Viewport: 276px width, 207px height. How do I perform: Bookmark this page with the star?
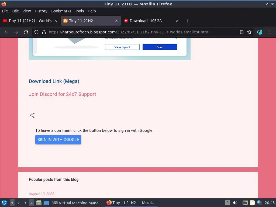click(249, 32)
